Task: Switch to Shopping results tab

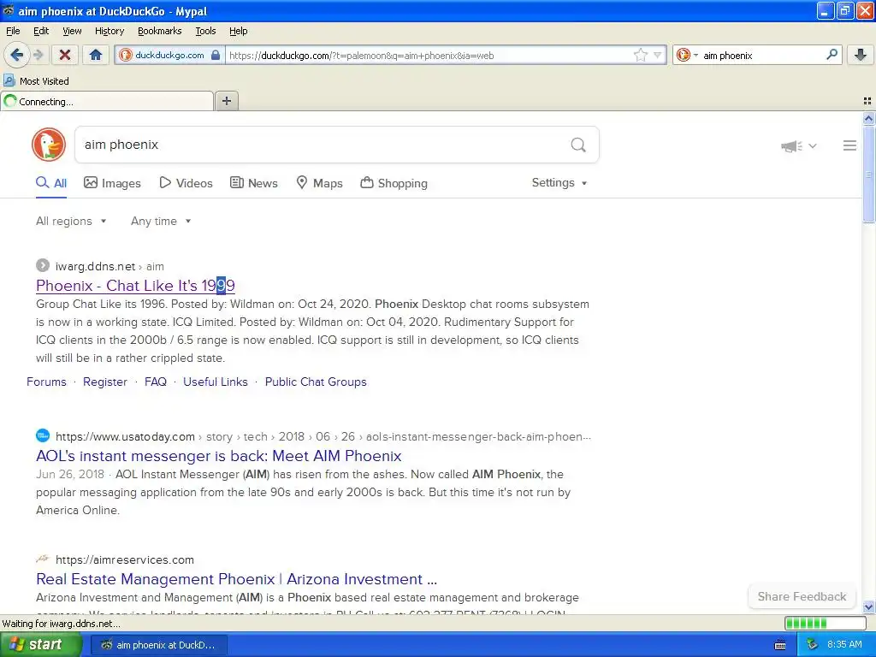Action: pos(394,183)
